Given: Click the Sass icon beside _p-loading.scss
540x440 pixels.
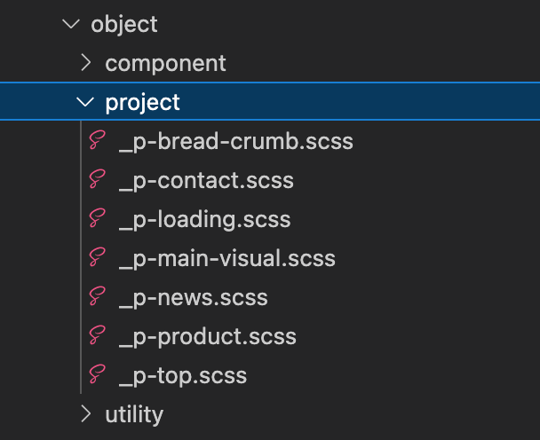Looking at the screenshot, I should pyautogui.click(x=97, y=220).
